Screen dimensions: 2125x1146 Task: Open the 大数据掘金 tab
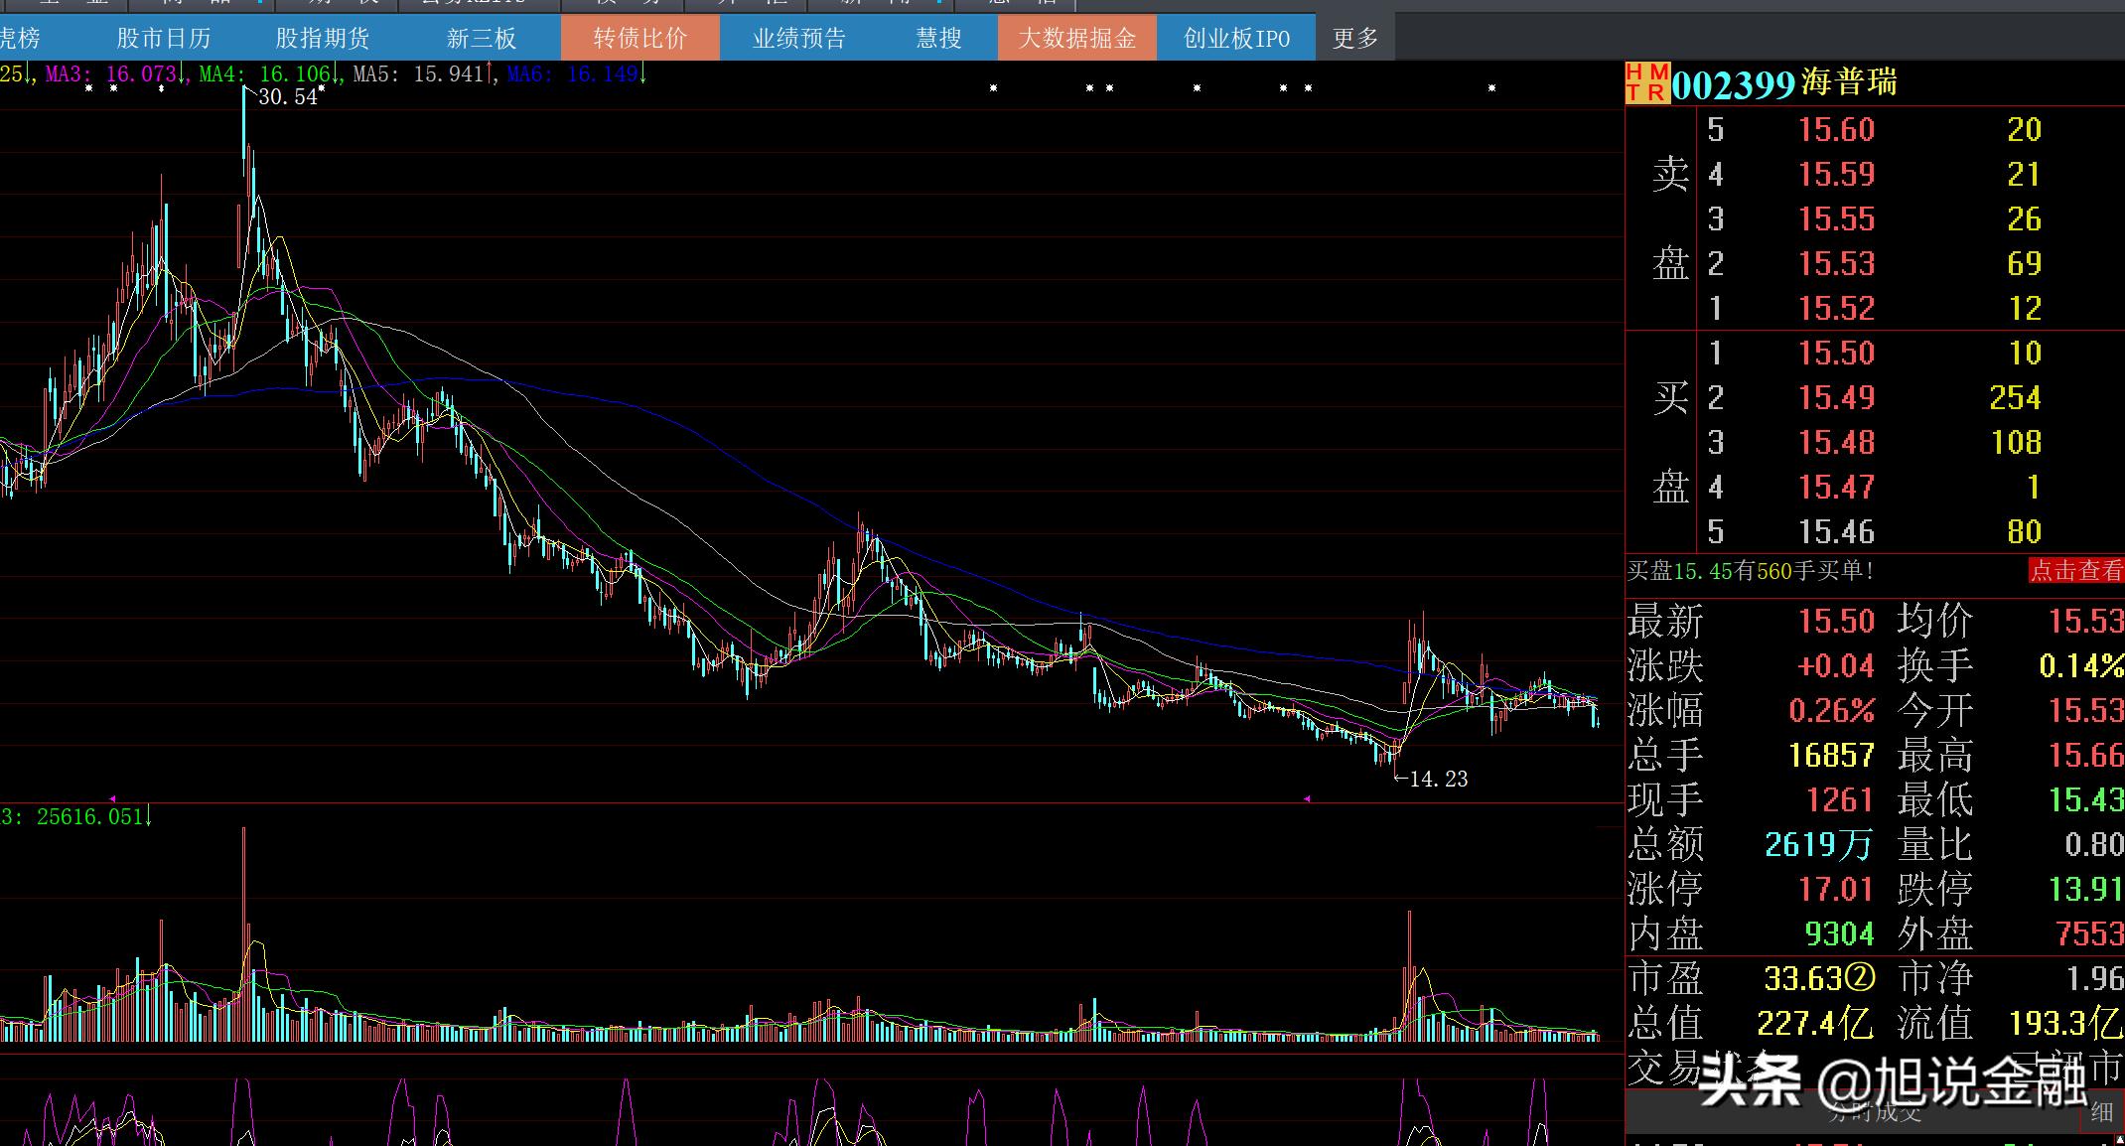click(x=1076, y=39)
